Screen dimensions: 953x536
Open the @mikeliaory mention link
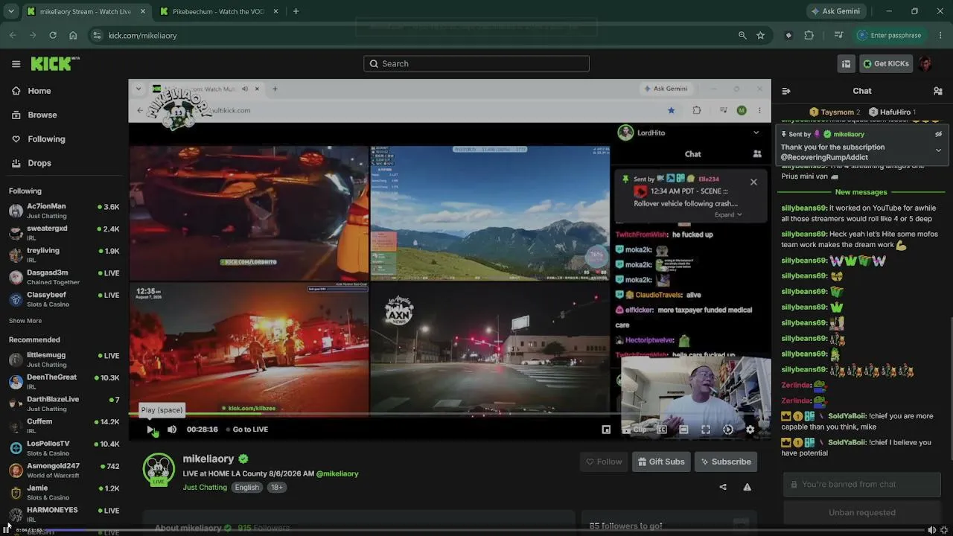click(337, 473)
